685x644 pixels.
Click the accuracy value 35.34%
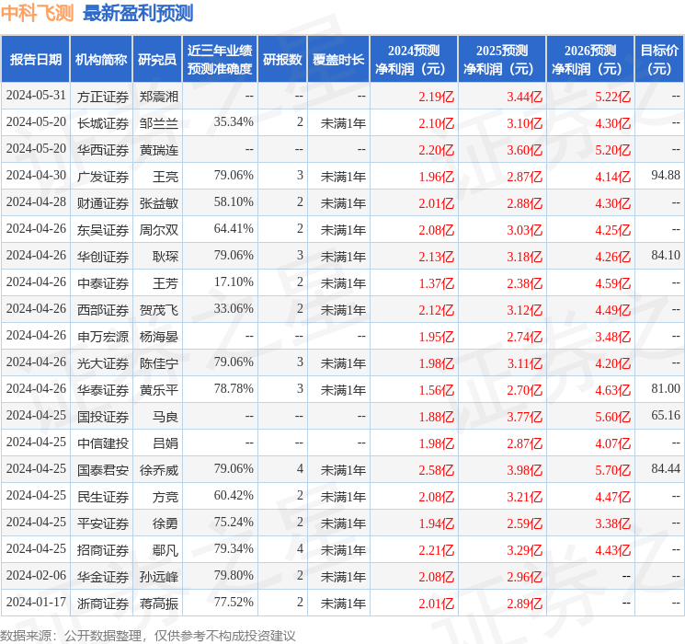coord(234,121)
